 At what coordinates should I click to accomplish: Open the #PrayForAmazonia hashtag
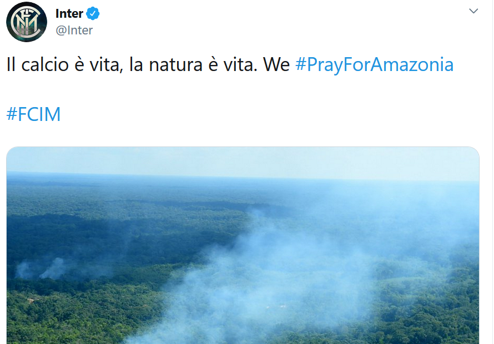pos(374,65)
